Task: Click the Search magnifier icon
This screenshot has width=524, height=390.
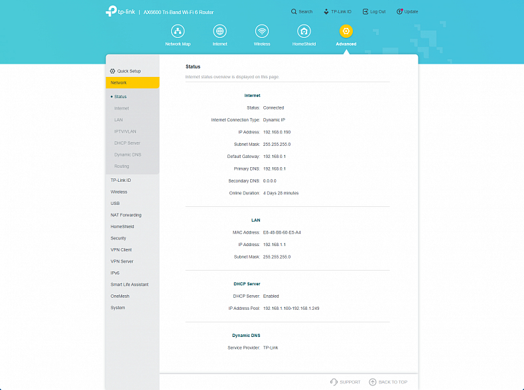Action: [x=294, y=12]
